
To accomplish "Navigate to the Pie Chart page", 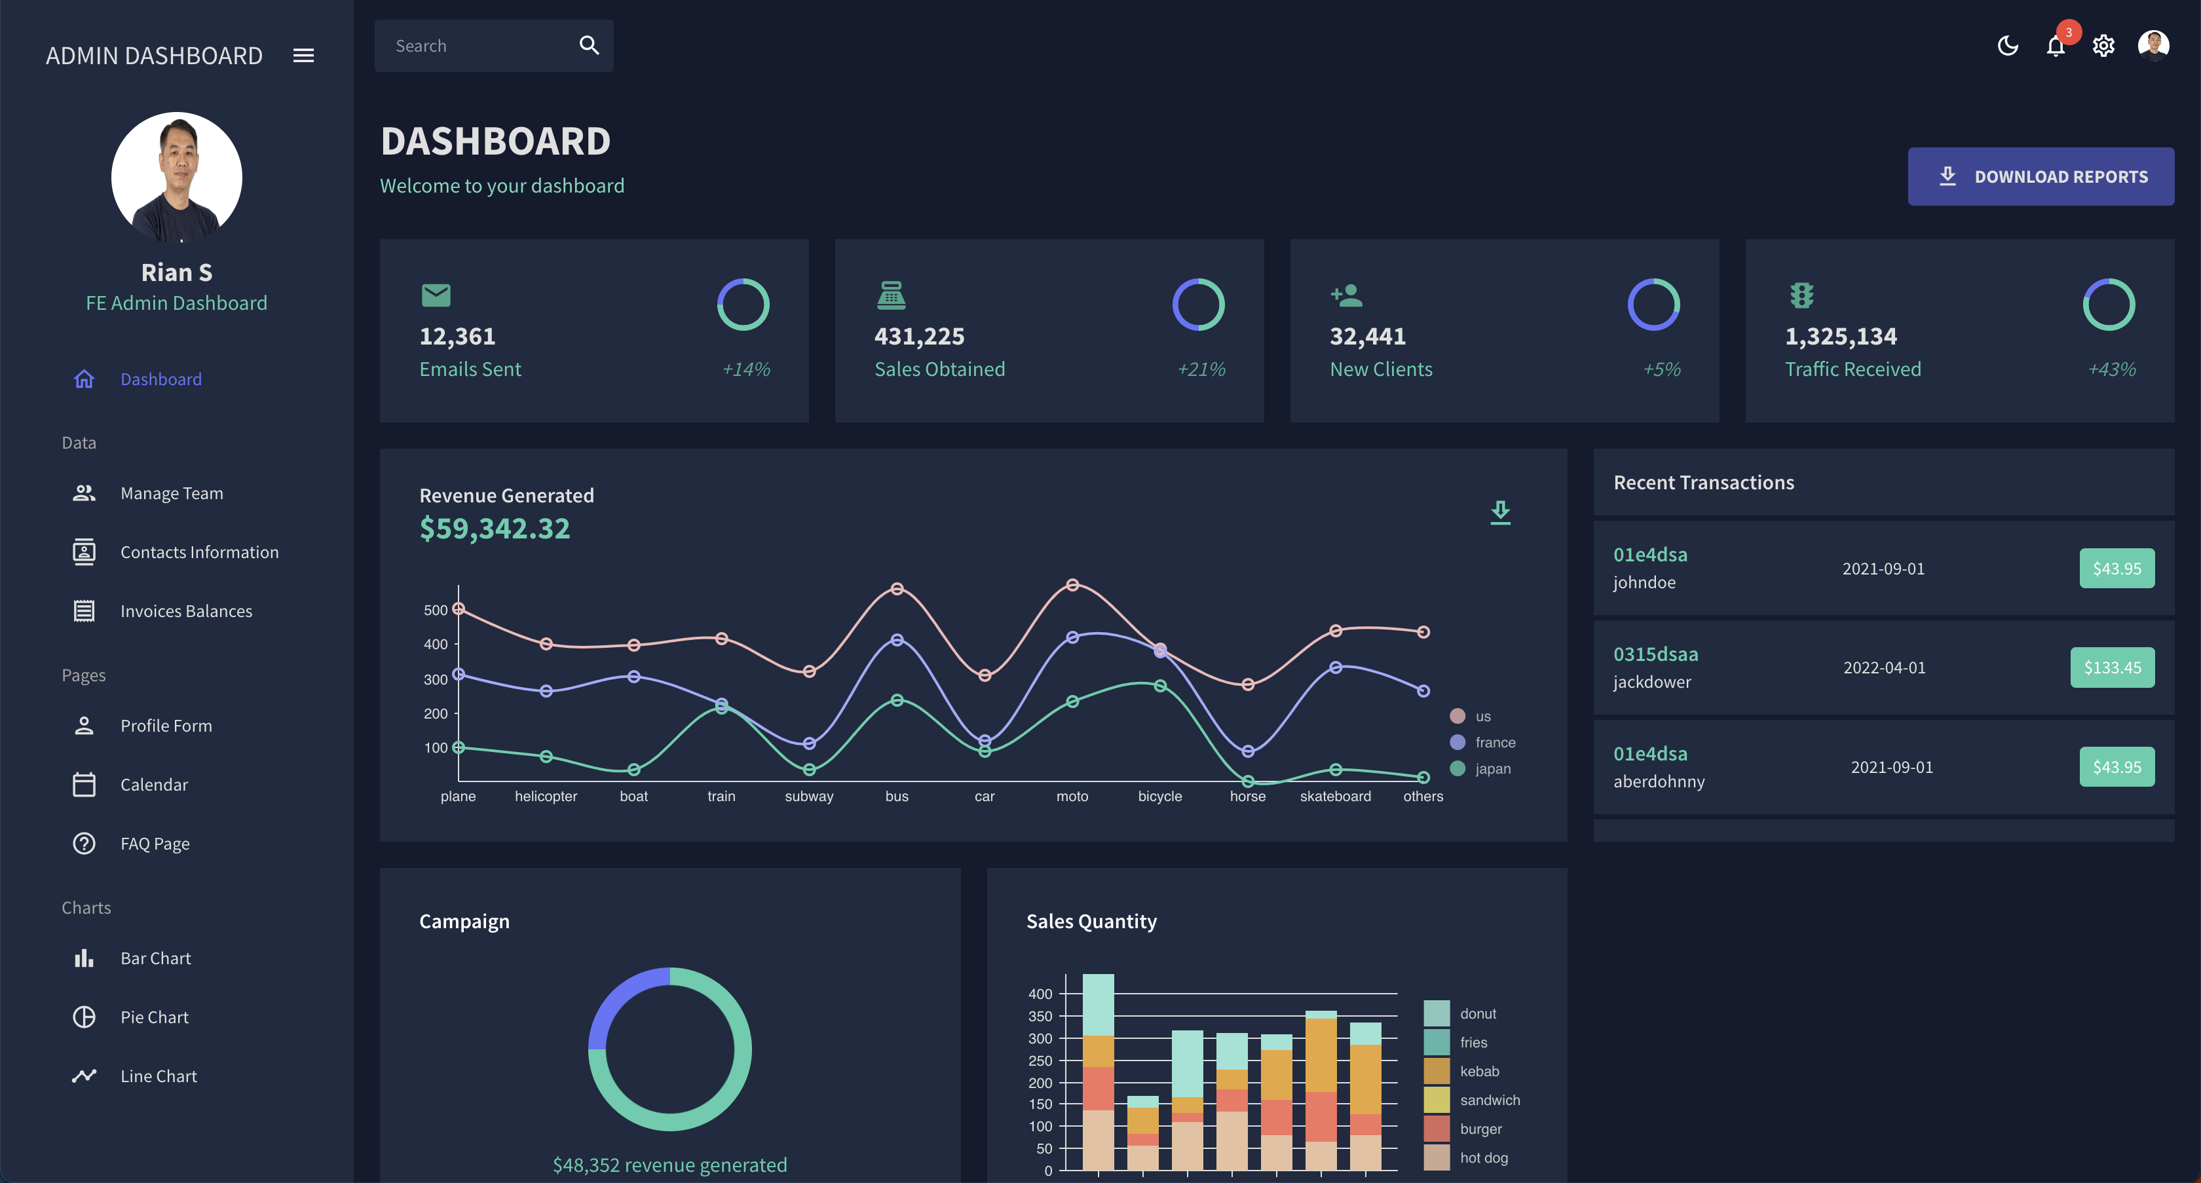I will click(x=154, y=1017).
